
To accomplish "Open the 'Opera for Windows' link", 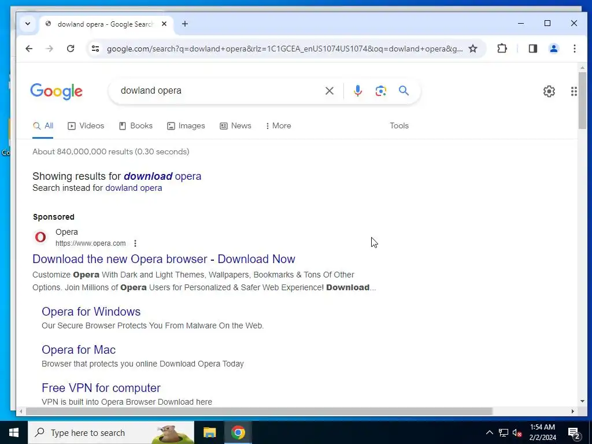I will pos(91,312).
